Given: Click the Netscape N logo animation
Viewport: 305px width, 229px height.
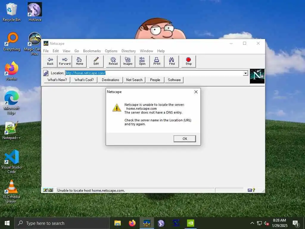Looking at the screenshot, I should (x=257, y=76).
